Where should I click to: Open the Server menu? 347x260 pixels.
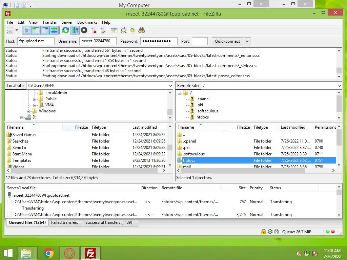67,22
